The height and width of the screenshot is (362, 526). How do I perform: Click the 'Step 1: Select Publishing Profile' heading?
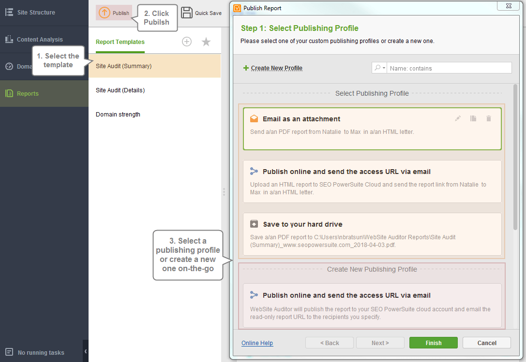pos(300,28)
